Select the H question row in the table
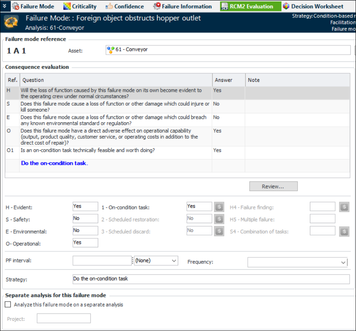This screenshot has width=356, height=331. [x=177, y=93]
